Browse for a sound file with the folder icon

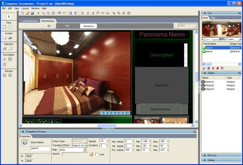pyautogui.click(x=91, y=154)
